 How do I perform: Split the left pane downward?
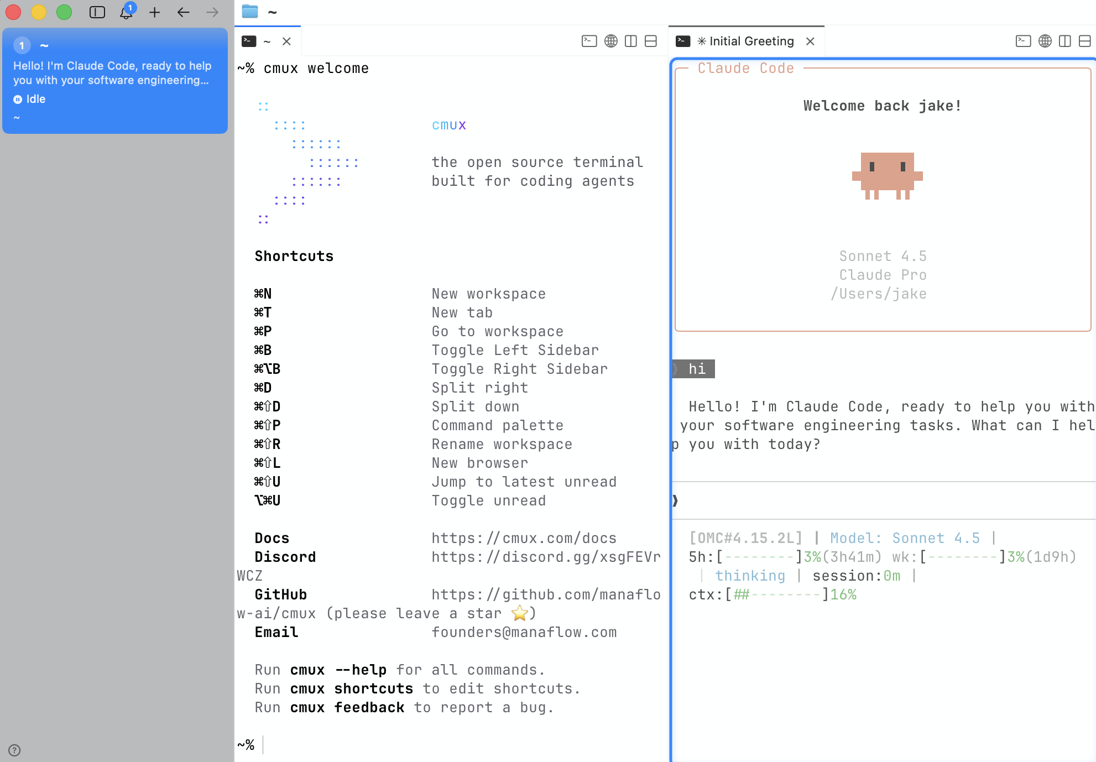point(651,41)
